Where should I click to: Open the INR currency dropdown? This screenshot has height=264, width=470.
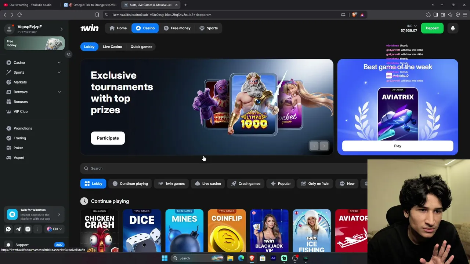[x=412, y=26]
